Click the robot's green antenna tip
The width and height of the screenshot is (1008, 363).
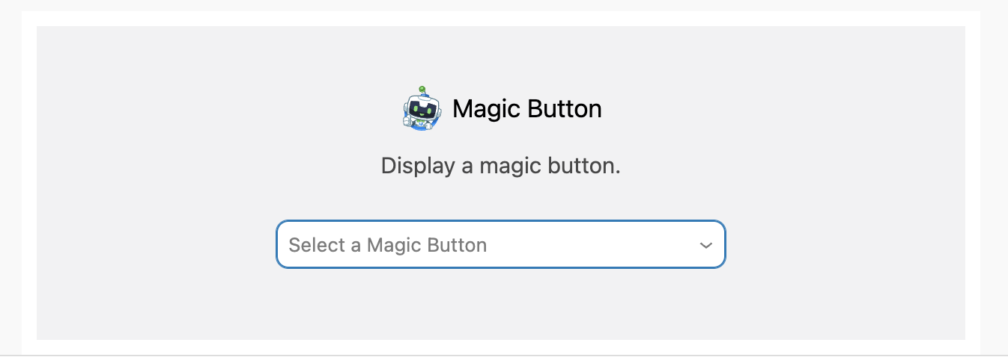pos(422,89)
